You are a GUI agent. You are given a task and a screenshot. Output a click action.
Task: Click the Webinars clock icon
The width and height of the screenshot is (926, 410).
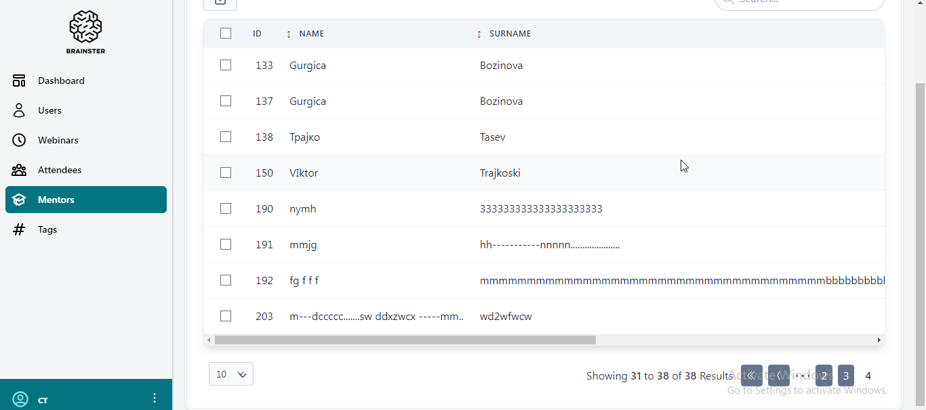tap(19, 140)
